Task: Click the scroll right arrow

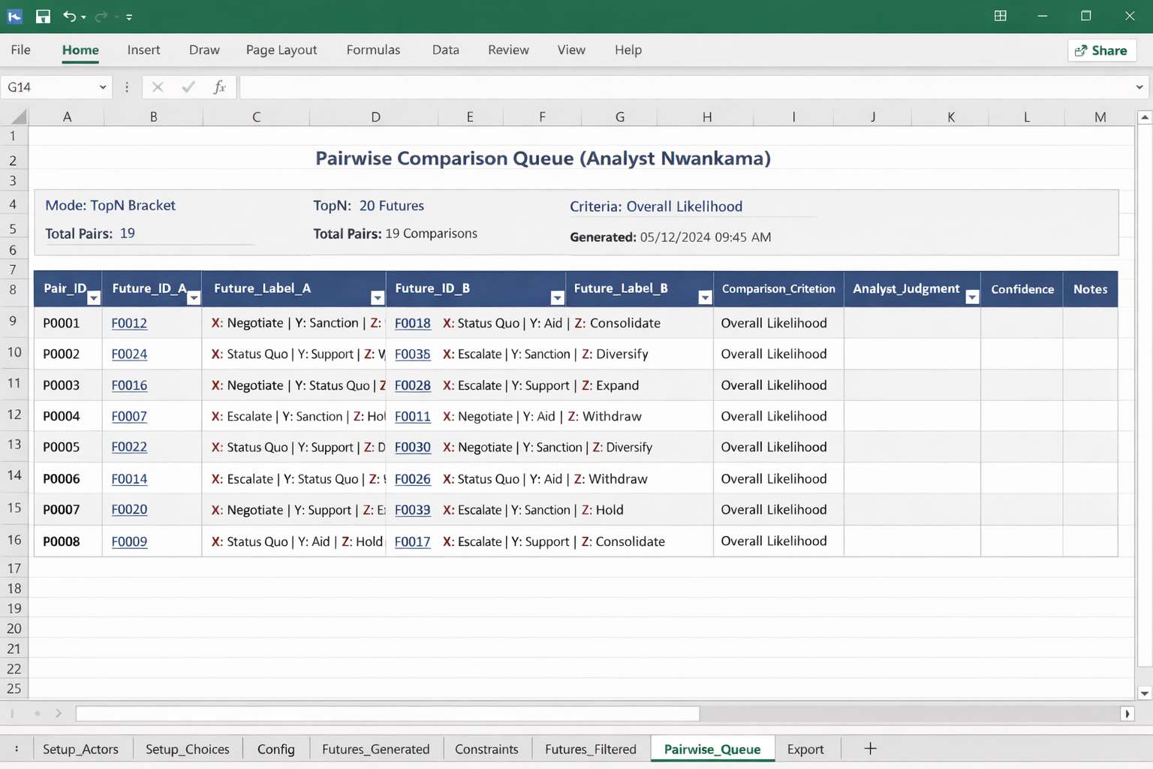Action: (x=1127, y=713)
